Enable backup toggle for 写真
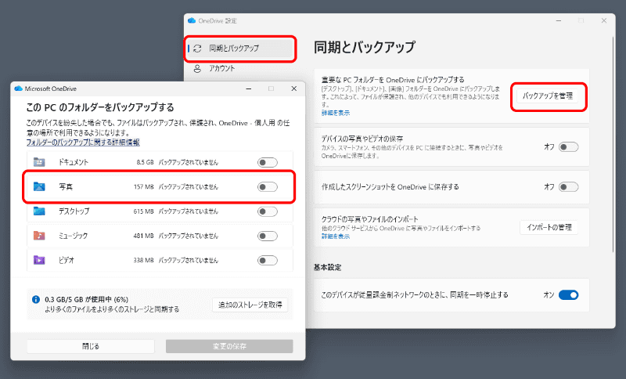The image size is (626, 379). tap(267, 186)
